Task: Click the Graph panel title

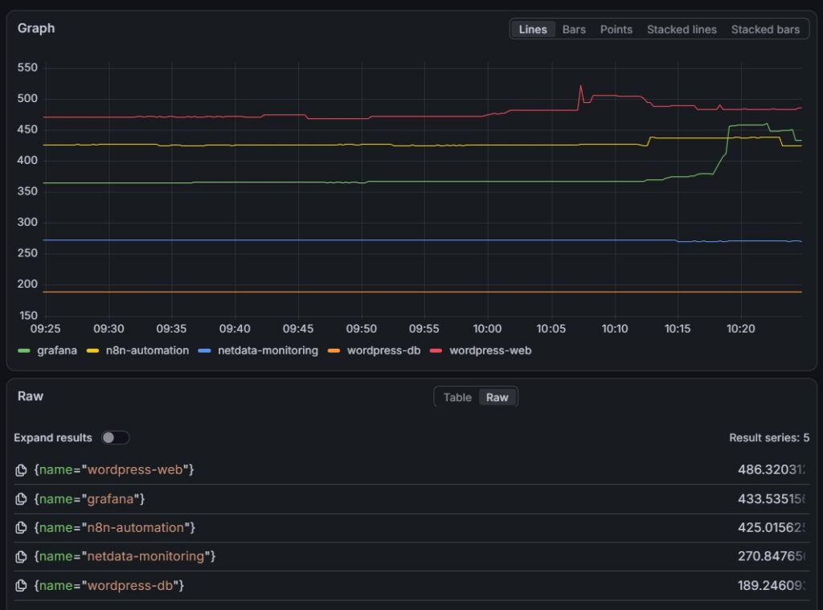Action: [x=36, y=28]
